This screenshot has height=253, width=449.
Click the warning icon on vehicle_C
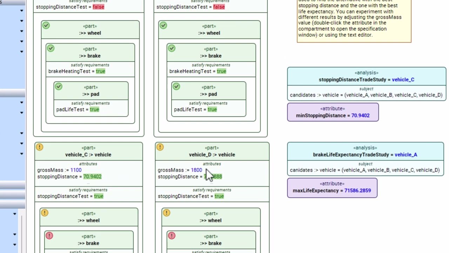click(40, 147)
